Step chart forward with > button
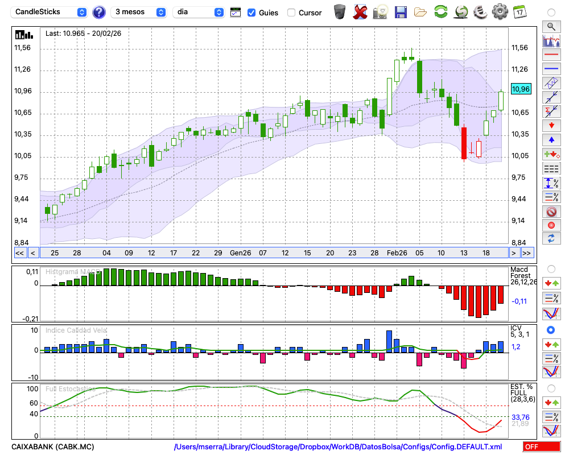Image resolution: width=569 pixels, height=455 pixels. coord(513,253)
